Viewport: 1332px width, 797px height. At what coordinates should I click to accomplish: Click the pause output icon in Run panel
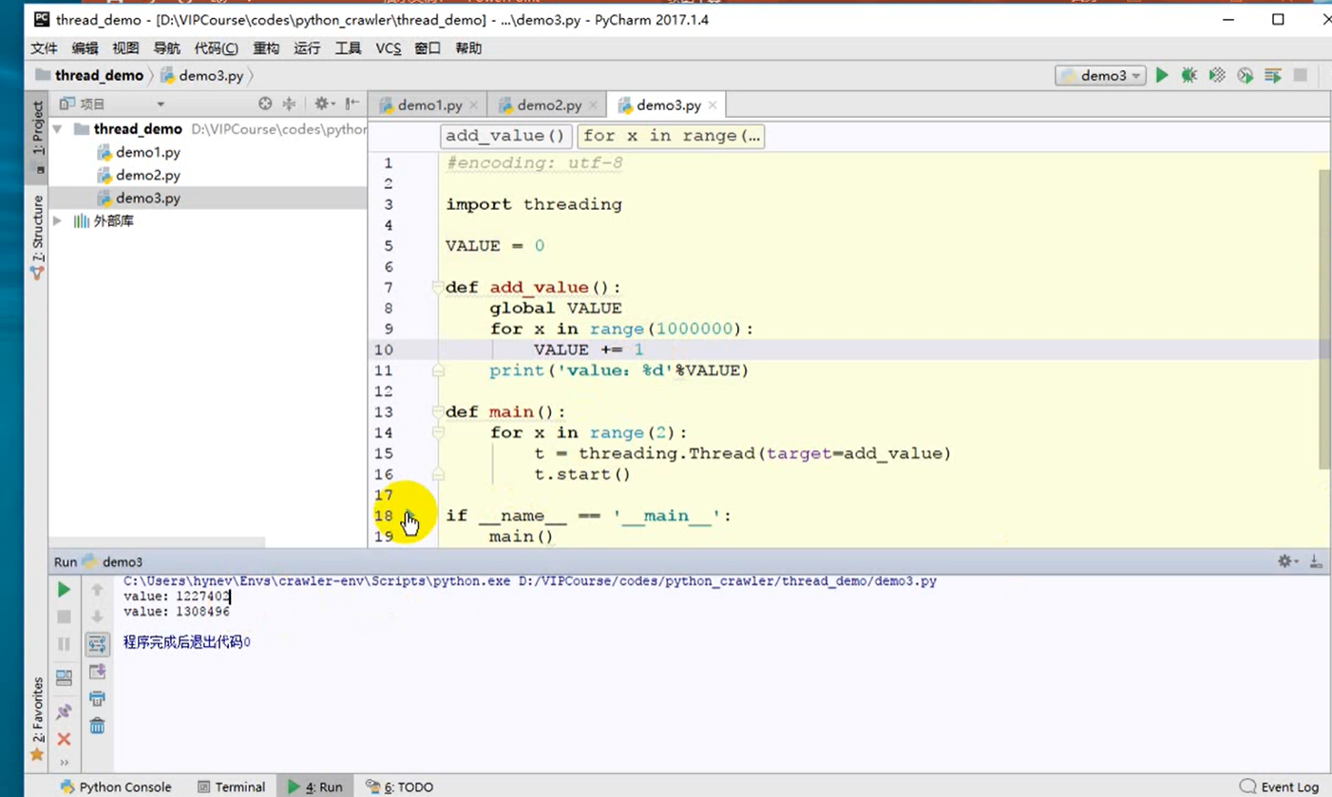tap(64, 644)
